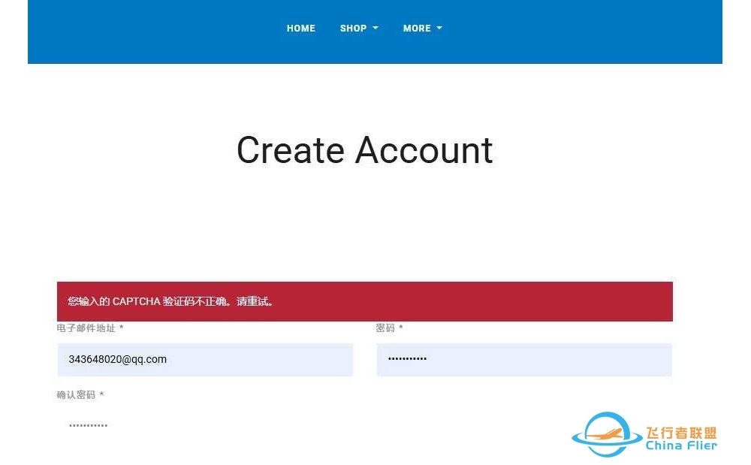The height and width of the screenshot is (465, 751).
Task: Click the email address field with 343648020@qq.com
Action: [x=205, y=360]
